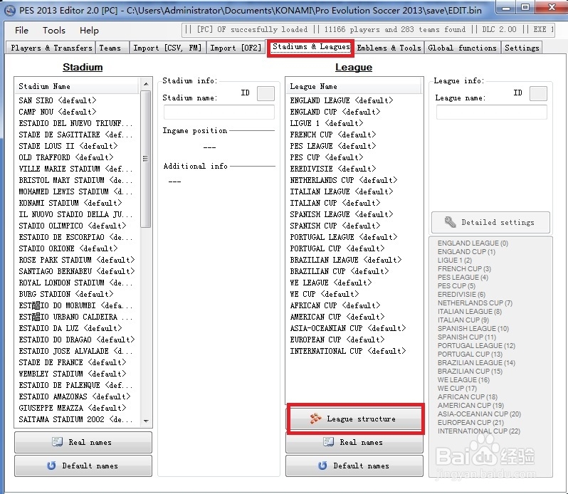Screen dimensions: 568x494
Task: Select SPANISH LEAGUE in league list
Action: tap(341, 214)
